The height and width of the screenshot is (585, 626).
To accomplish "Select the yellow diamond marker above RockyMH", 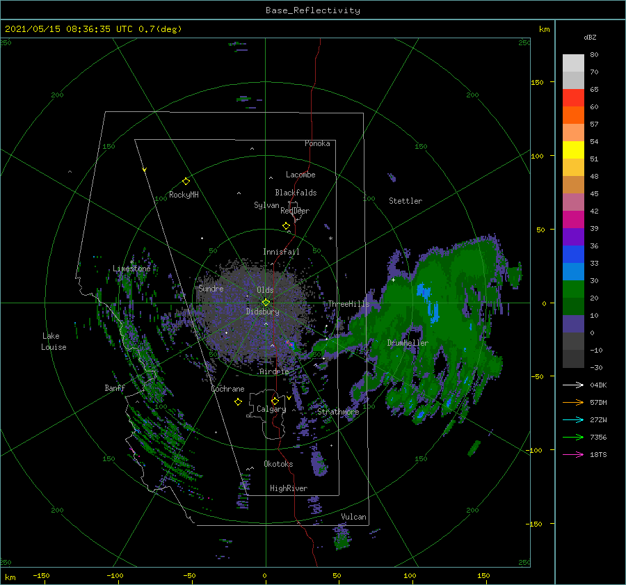I will pos(186,182).
